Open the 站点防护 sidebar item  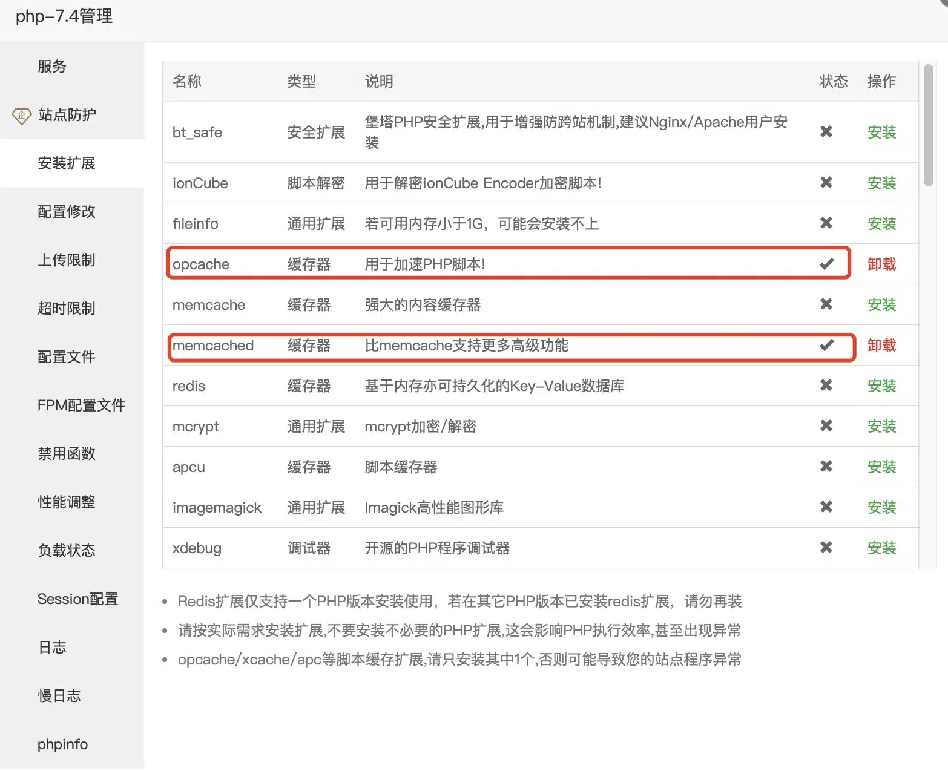72,115
